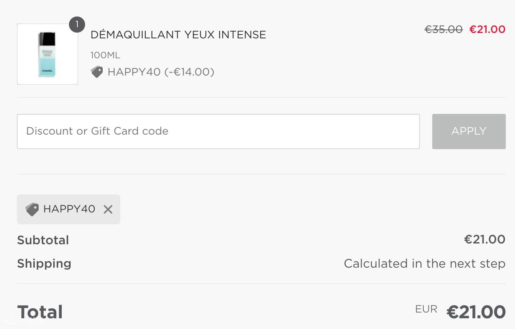Click the bold Total amount €21.00
Viewport: 515px width, 329px height.
476,312
